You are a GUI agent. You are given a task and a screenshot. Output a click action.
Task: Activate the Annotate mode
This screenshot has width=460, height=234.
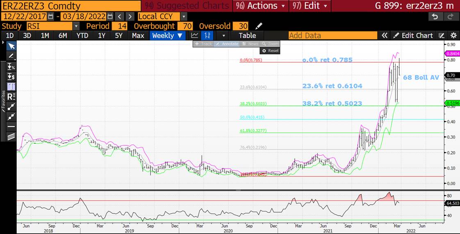[226, 44]
